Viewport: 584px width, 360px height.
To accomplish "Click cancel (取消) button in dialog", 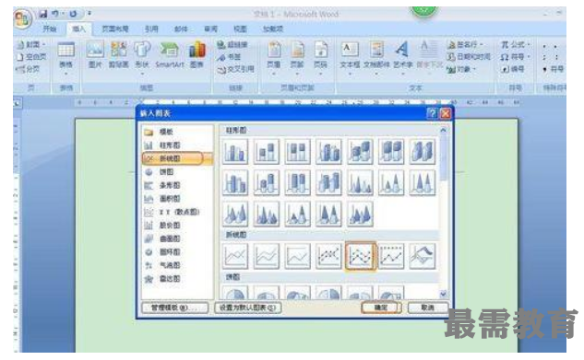I will pos(427,308).
